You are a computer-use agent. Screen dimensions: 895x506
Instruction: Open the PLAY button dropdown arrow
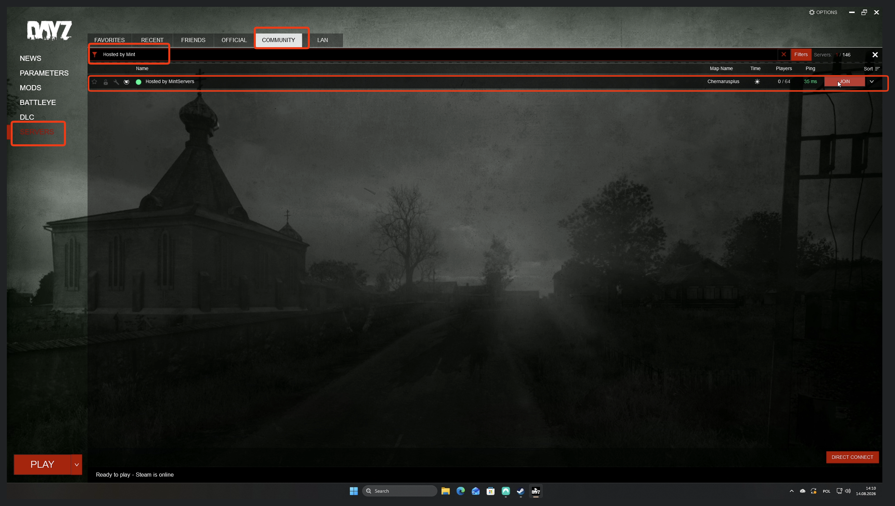pyautogui.click(x=77, y=465)
